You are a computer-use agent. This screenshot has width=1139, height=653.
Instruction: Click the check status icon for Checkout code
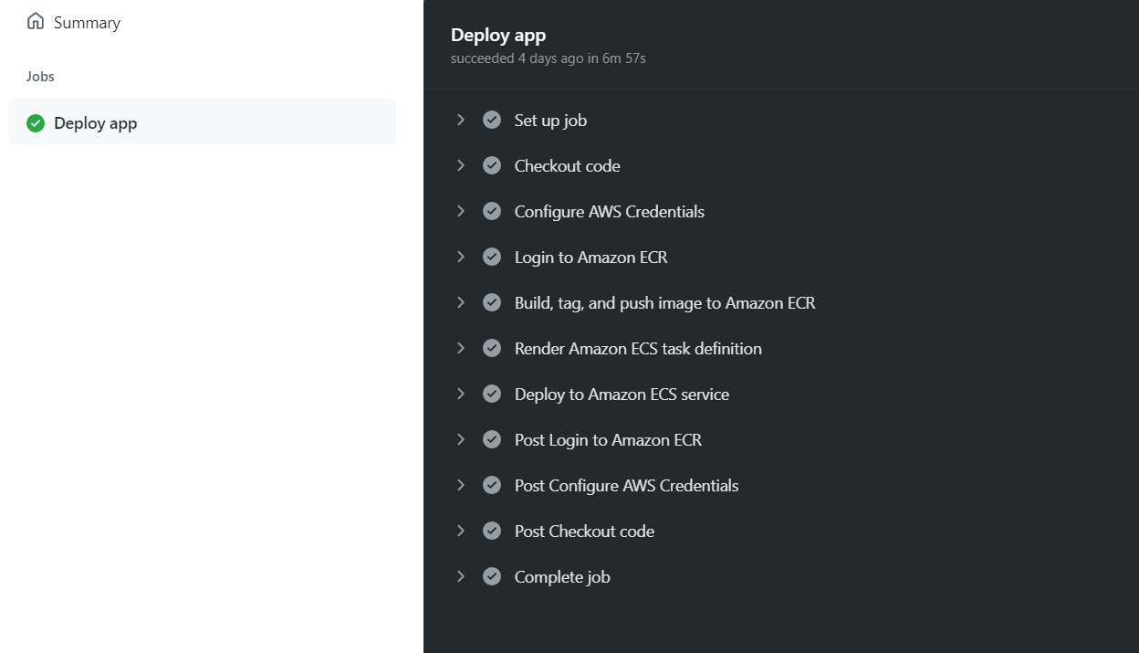pos(492,165)
